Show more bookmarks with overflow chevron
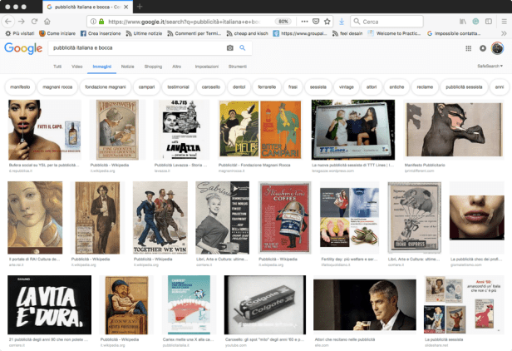This screenshot has width=512, height=351. [503, 33]
